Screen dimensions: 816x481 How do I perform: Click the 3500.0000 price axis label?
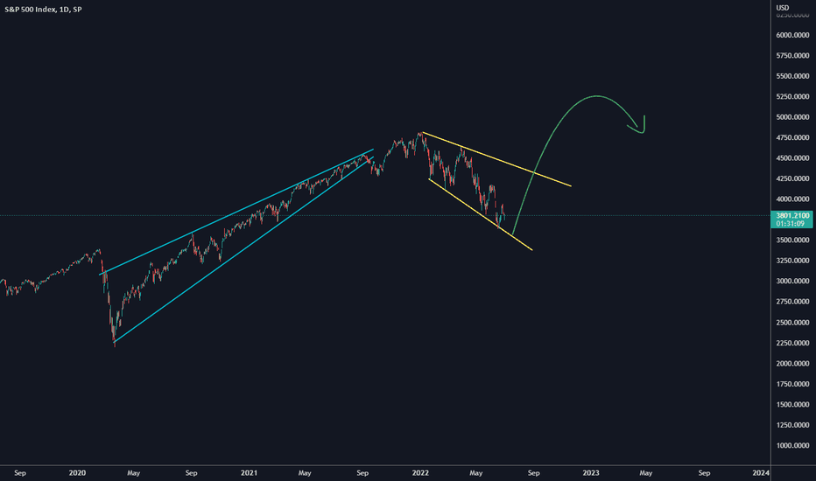coord(792,240)
